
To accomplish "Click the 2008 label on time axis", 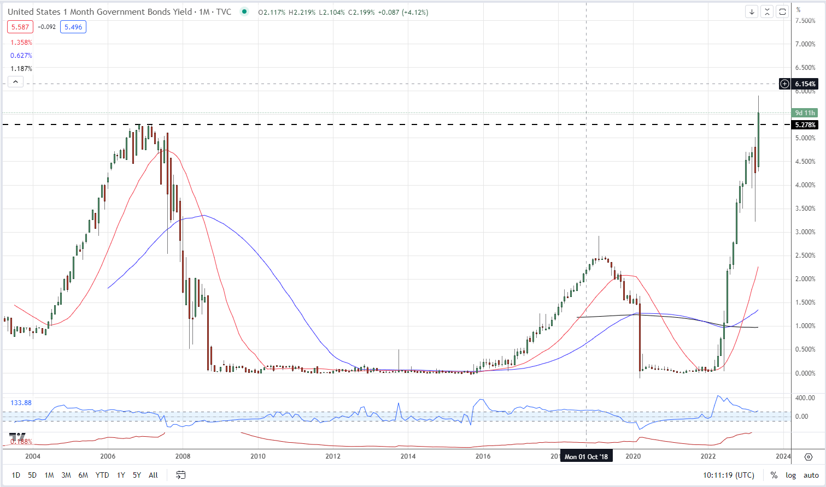I will pyautogui.click(x=183, y=456).
